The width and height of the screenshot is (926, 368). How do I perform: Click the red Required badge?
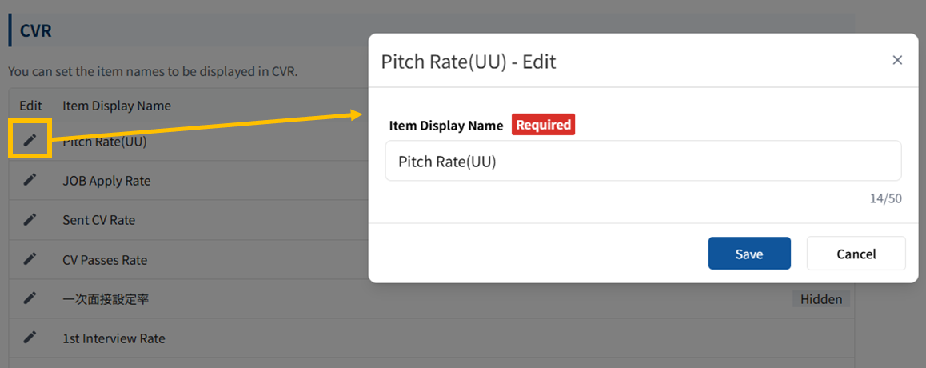tap(543, 125)
